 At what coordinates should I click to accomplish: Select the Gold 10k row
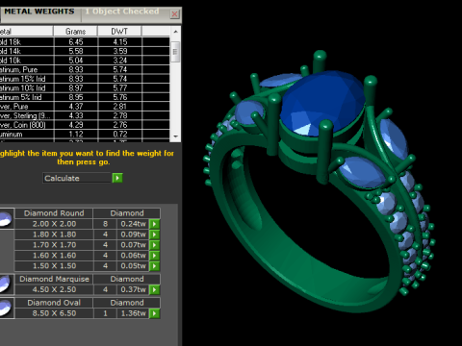(x=85, y=61)
